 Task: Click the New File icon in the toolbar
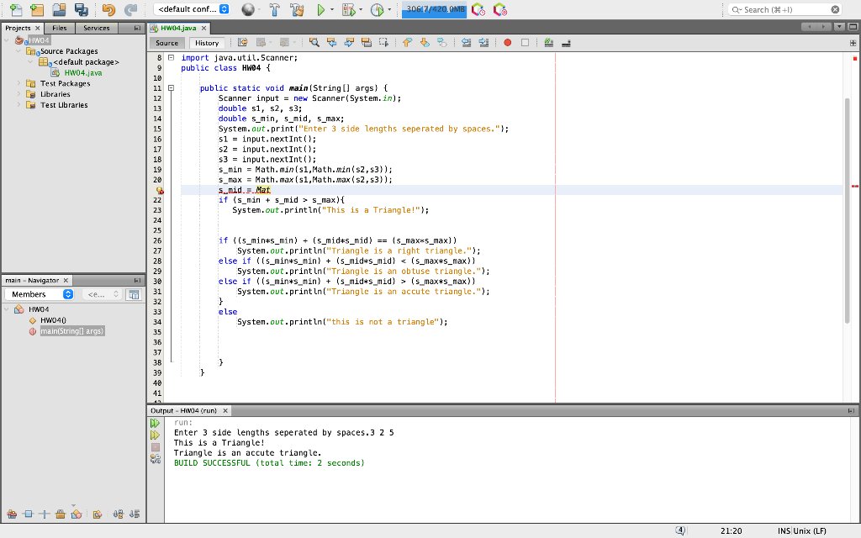click(14, 10)
